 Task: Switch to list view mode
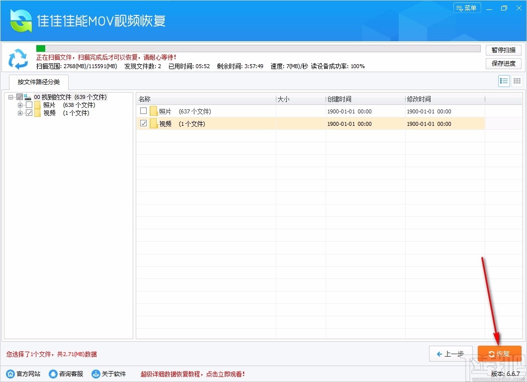click(504, 81)
